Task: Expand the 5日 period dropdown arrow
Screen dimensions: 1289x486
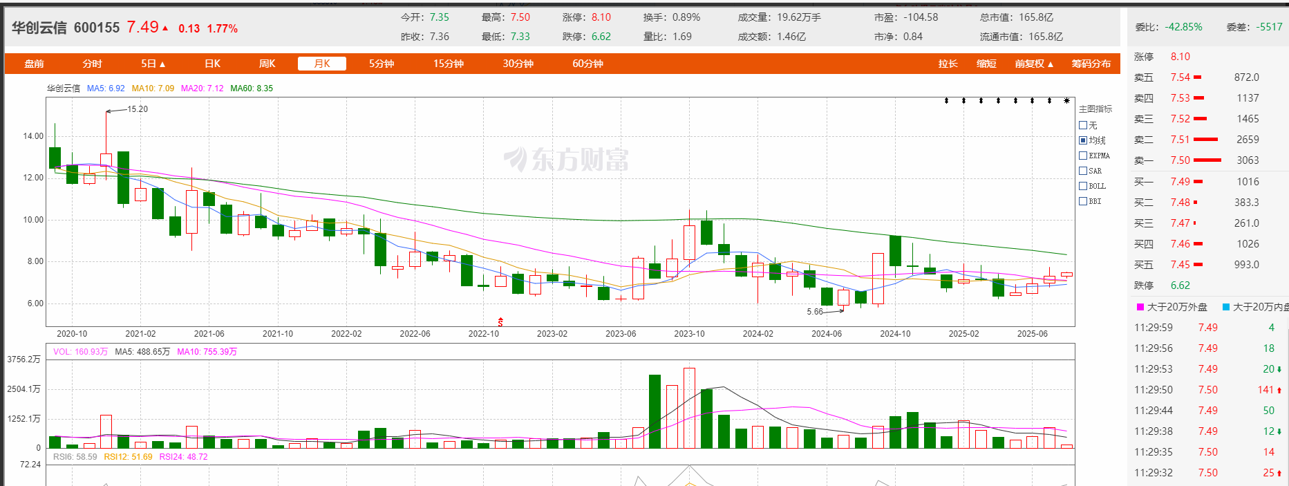Action: tap(162, 64)
